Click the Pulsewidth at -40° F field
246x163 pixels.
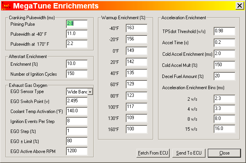76,34
